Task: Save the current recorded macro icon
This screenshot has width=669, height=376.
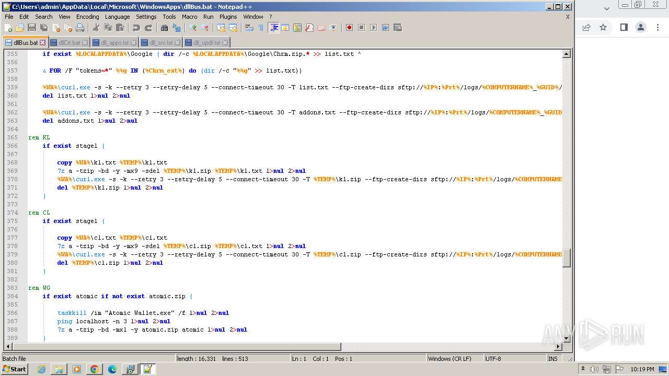Action: 397,28
